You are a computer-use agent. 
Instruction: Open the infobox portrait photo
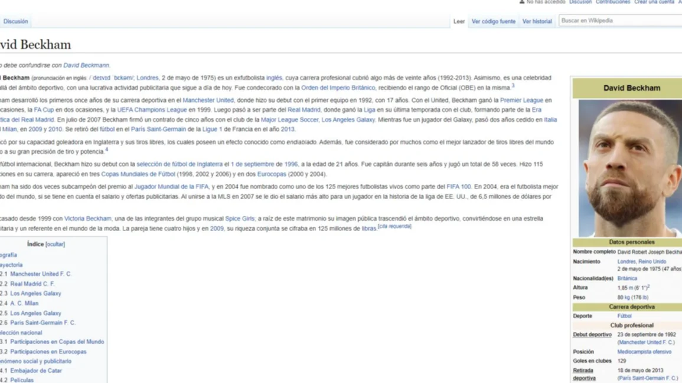(630, 168)
